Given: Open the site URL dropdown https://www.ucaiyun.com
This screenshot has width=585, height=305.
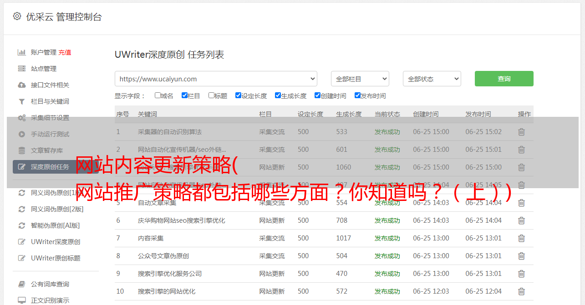Looking at the screenshot, I should (216, 79).
